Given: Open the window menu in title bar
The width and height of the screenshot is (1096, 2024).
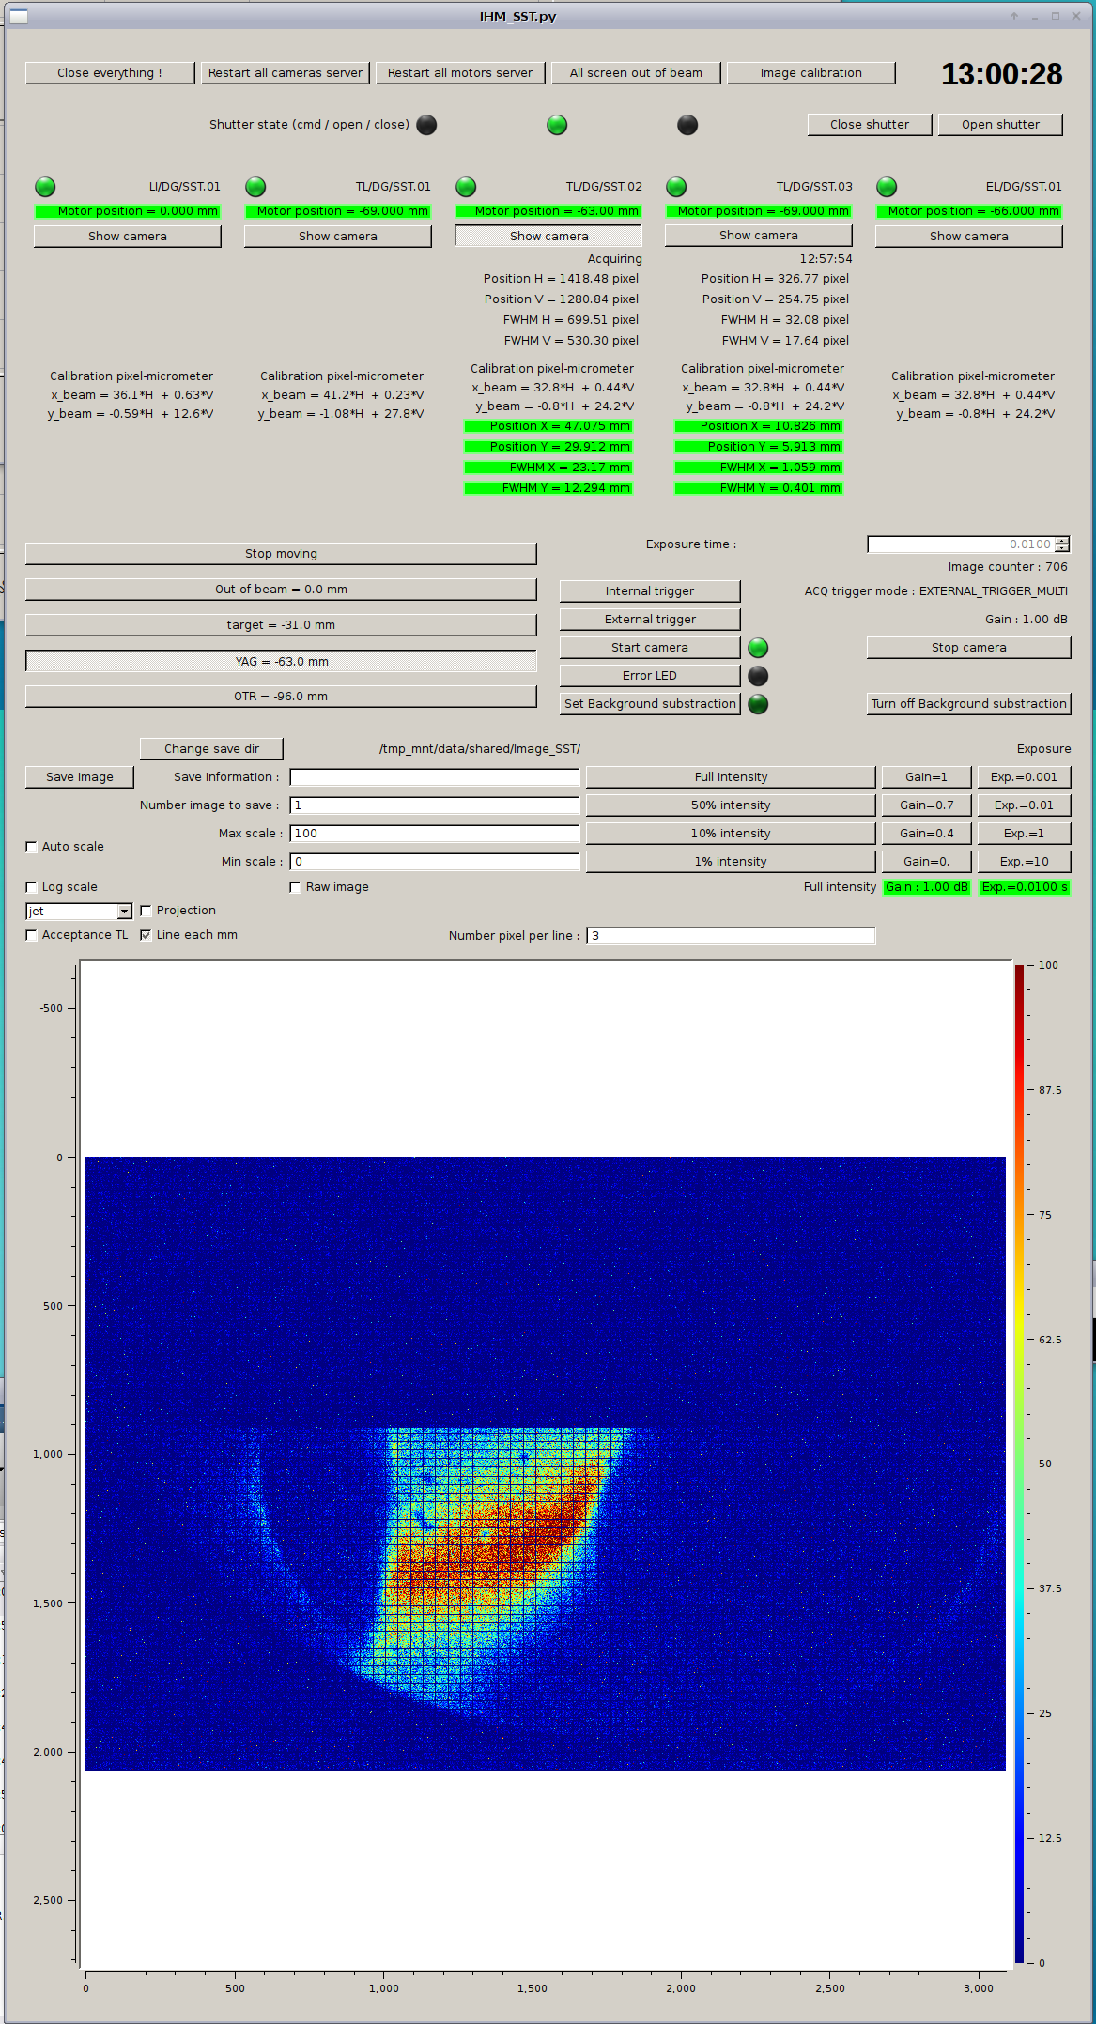Looking at the screenshot, I should tap(19, 16).
